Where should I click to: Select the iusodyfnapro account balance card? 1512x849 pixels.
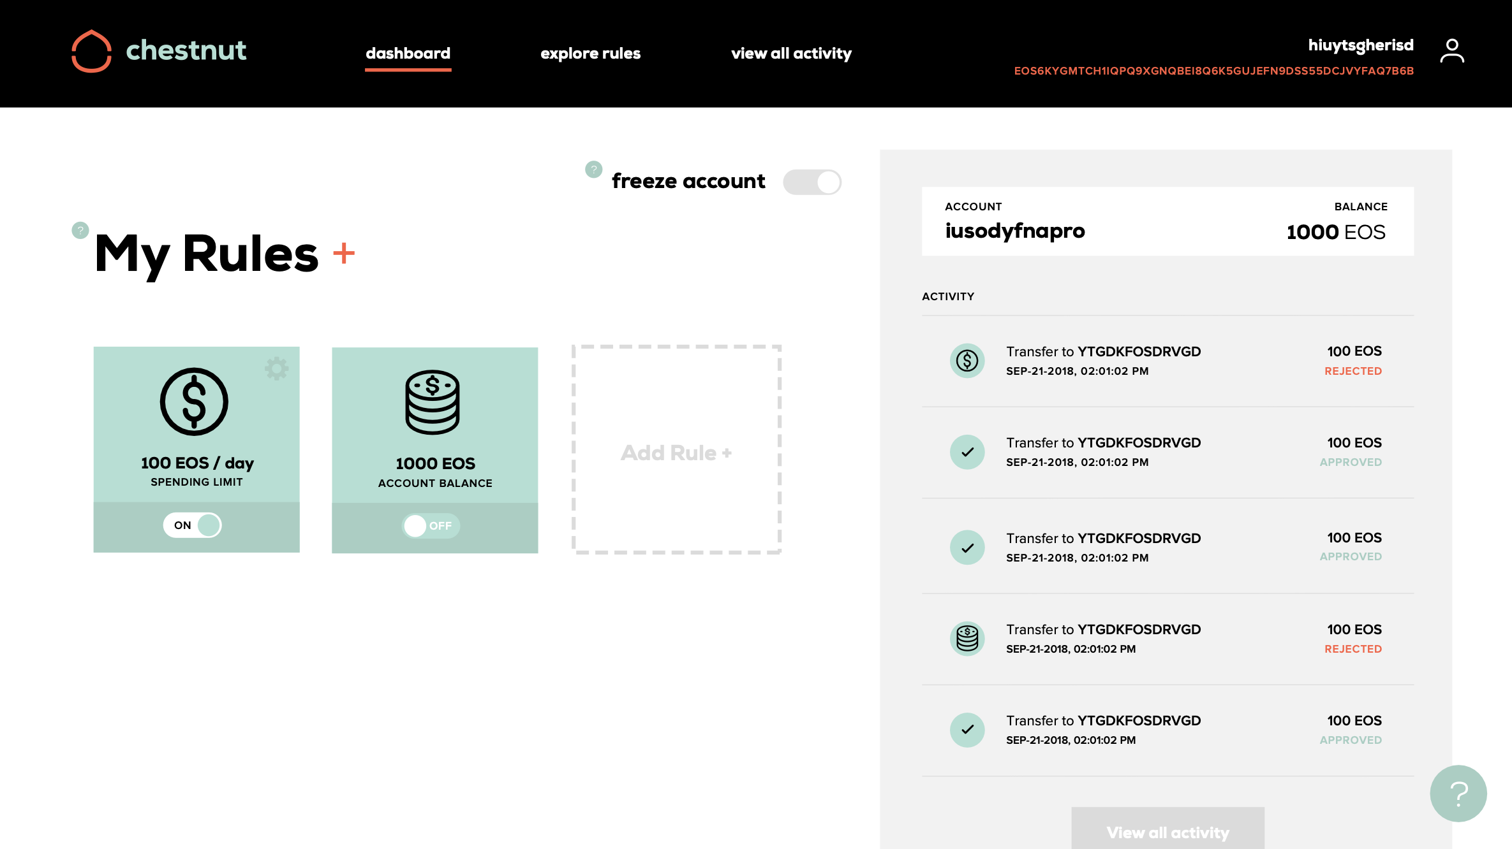[1167, 221]
